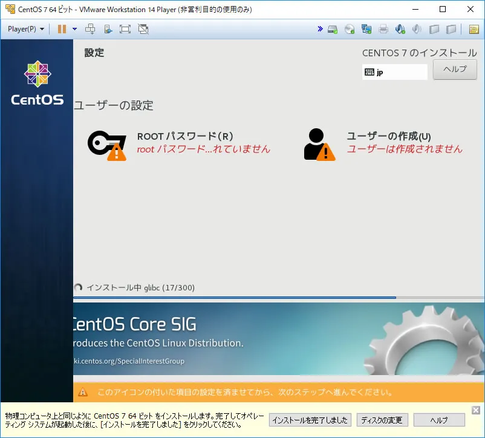Open the Player(P) menu
Viewport: 485px width, 438px height.
click(25, 29)
